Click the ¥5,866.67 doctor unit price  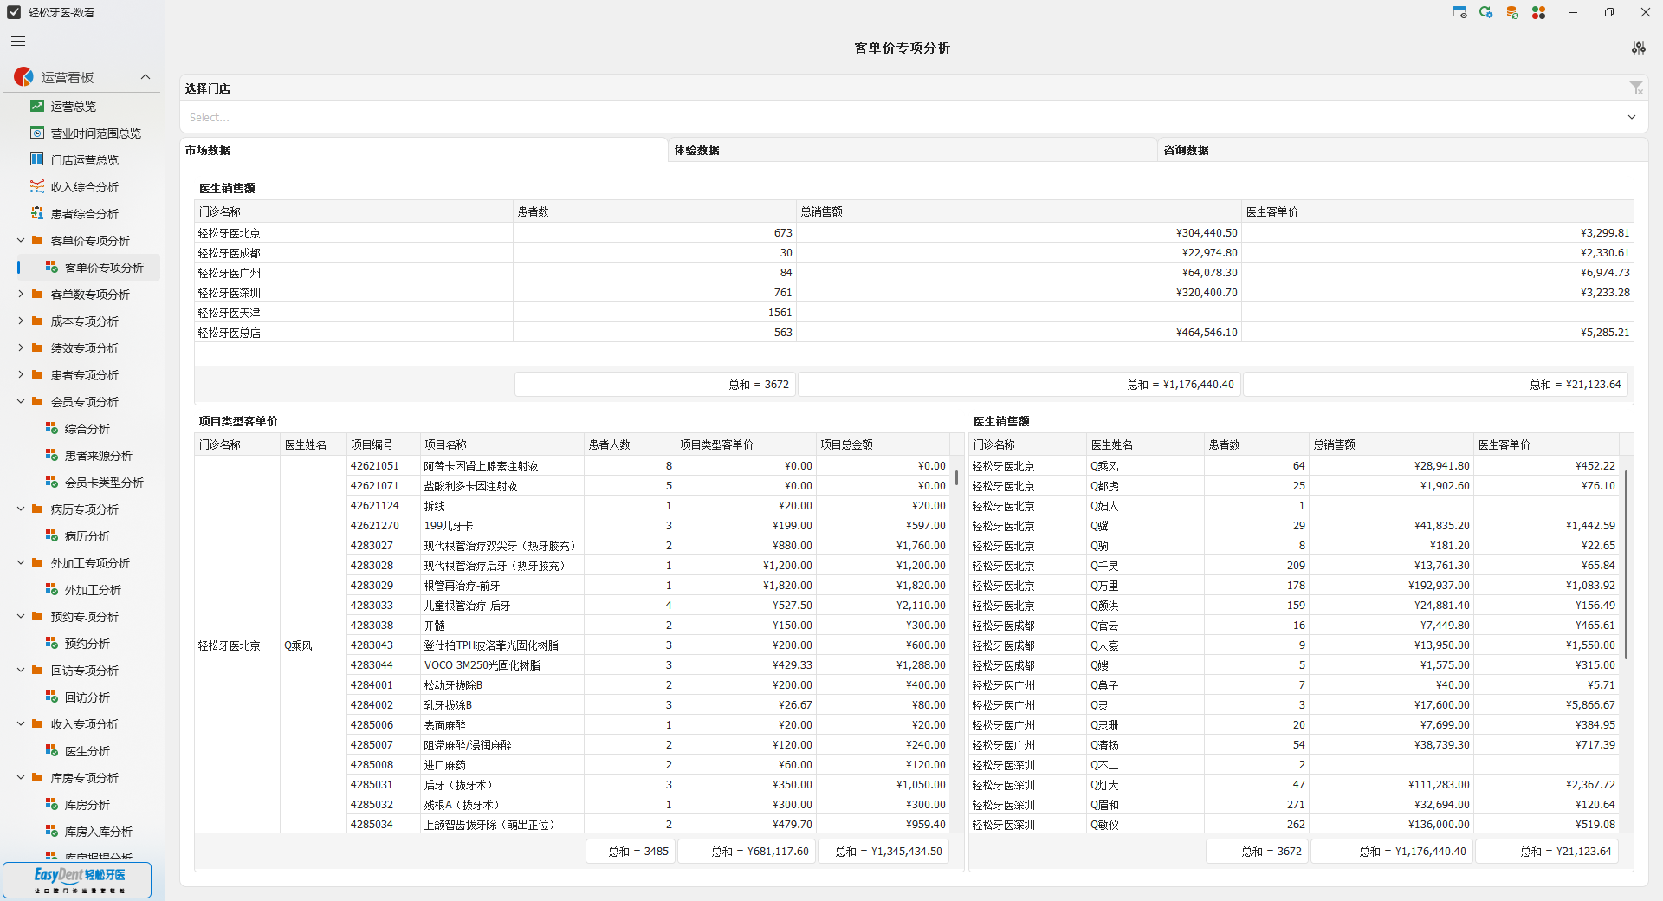[1590, 704]
